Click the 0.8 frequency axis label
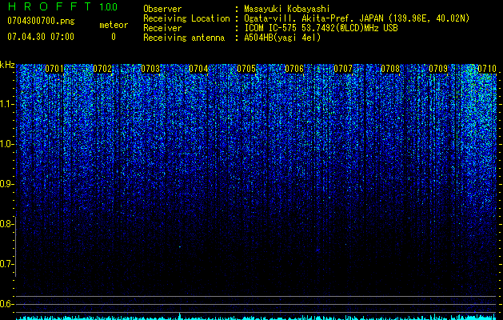This screenshot has height=320, width=503. (x=6, y=224)
